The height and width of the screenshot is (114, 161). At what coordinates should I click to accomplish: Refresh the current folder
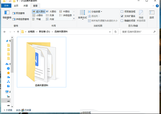click(x=115, y=32)
